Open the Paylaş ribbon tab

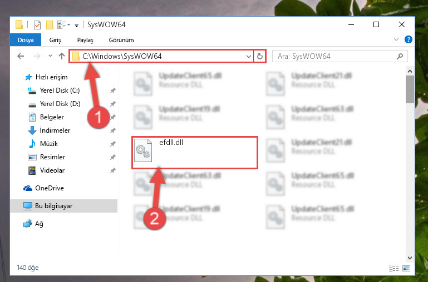pyautogui.click(x=85, y=40)
